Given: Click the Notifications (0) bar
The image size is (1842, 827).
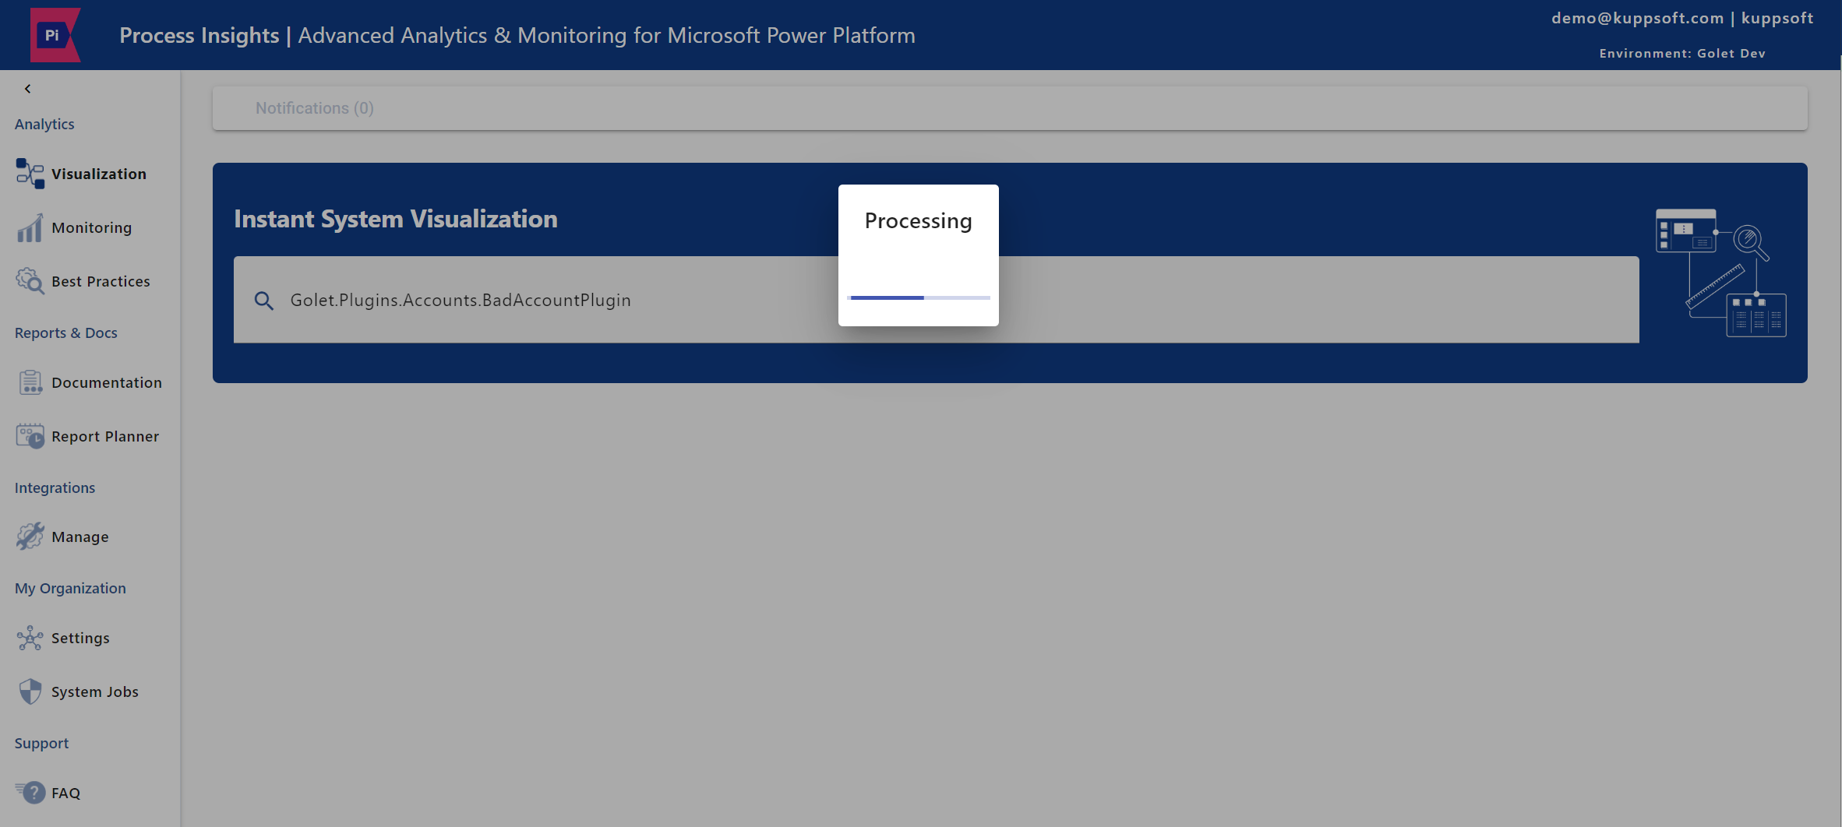Looking at the screenshot, I should (x=1010, y=108).
